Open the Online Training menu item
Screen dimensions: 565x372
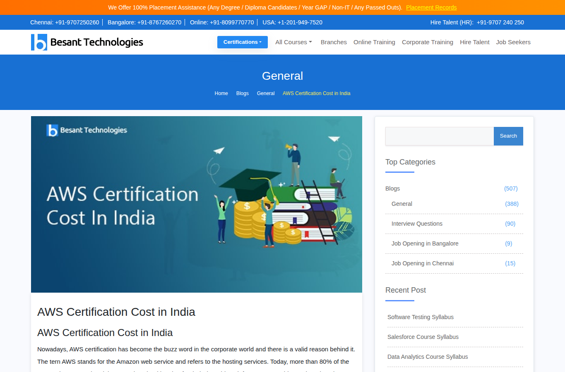374,42
